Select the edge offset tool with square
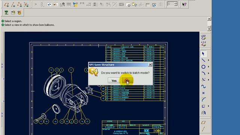 pyautogui.click(x=203, y=106)
